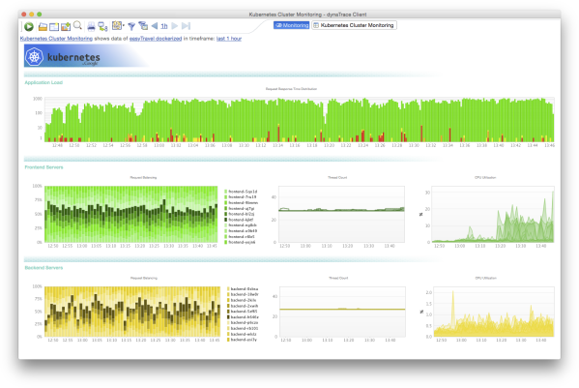Click the window title 'Kubernetes Cluster Monitoring - dynaTrace Client'

307,15
